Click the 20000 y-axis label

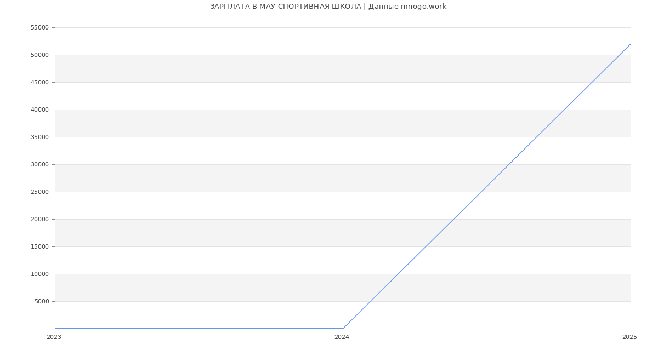click(39, 219)
